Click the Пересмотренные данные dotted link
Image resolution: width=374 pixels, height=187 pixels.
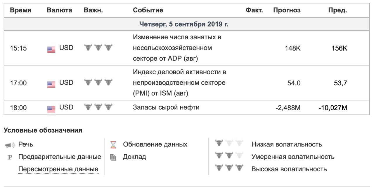click(58, 169)
